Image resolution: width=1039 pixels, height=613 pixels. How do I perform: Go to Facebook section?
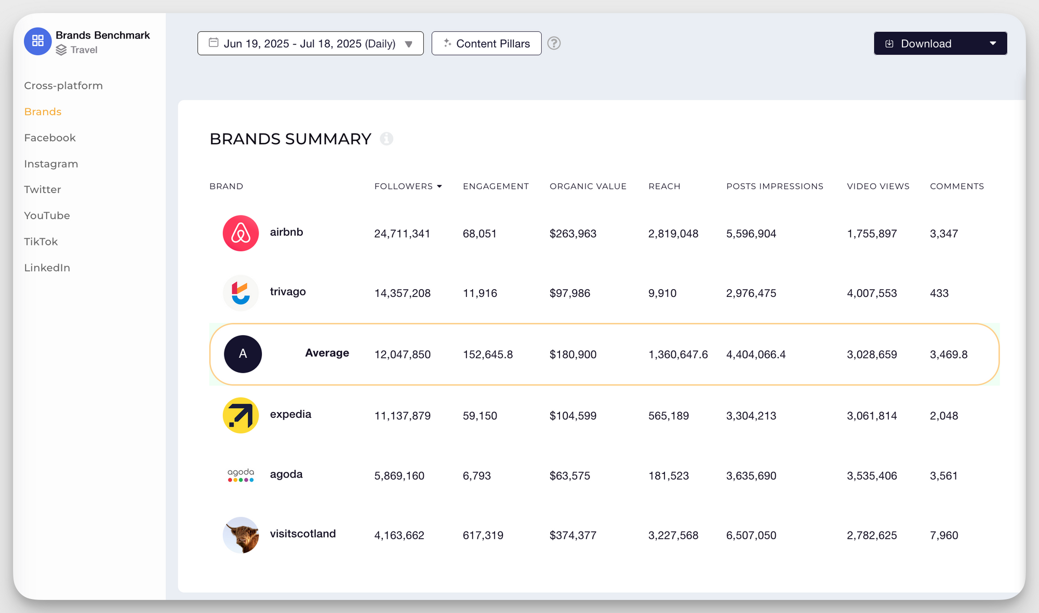coord(50,138)
